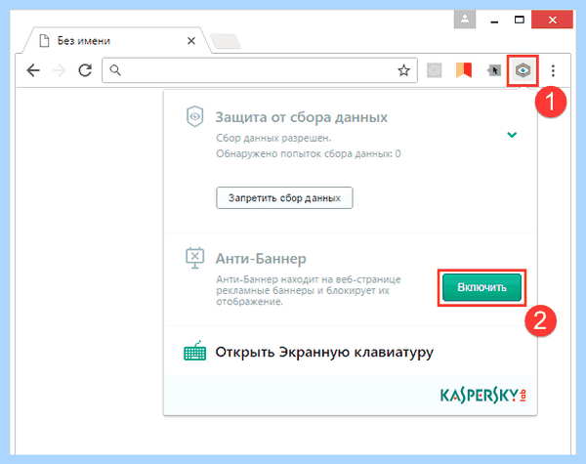Image resolution: width=586 pixels, height=464 pixels.
Task: Open Открыть Экранную клавиатуру link
Action: pos(324,352)
